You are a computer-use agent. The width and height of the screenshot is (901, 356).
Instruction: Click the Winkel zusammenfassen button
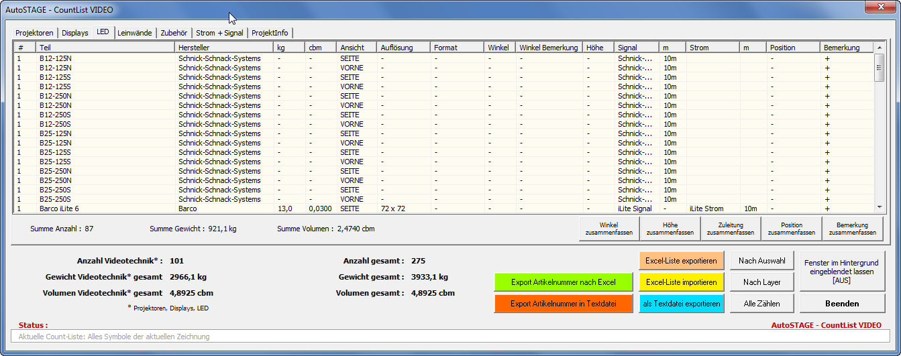tap(608, 229)
